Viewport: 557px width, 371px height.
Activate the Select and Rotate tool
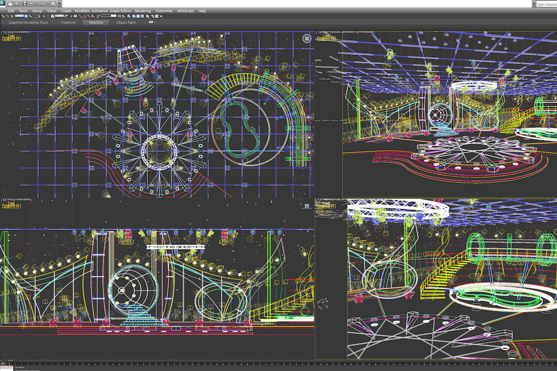click(48, 16)
